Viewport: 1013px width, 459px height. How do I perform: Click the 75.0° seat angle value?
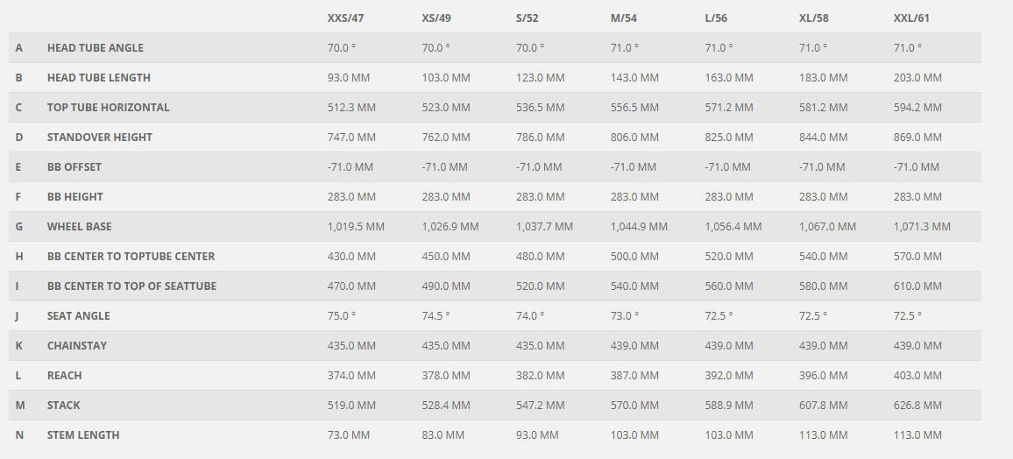pos(342,316)
